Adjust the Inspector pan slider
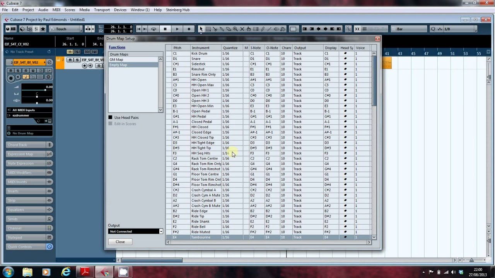Viewport: 495px width, 278px height. click(37, 97)
